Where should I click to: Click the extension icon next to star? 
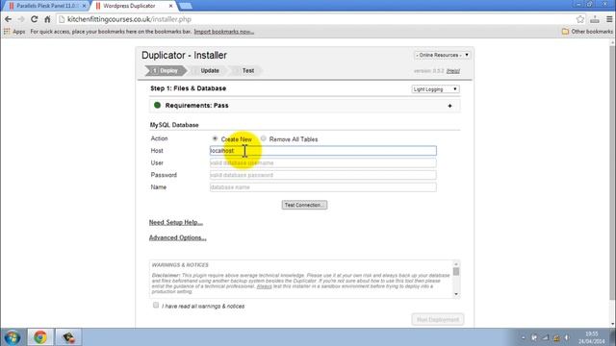point(595,19)
